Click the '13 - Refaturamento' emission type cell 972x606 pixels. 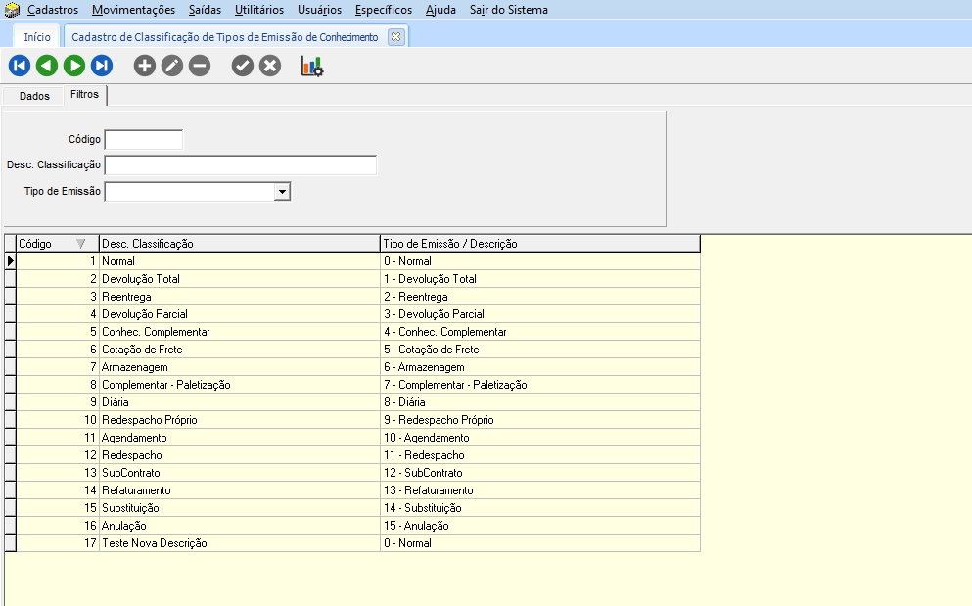(540, 490)
